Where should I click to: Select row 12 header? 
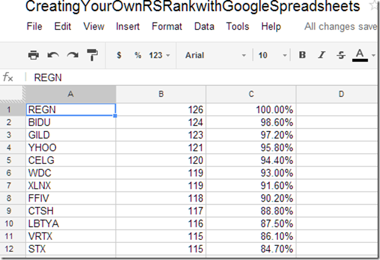pos(12,249)
